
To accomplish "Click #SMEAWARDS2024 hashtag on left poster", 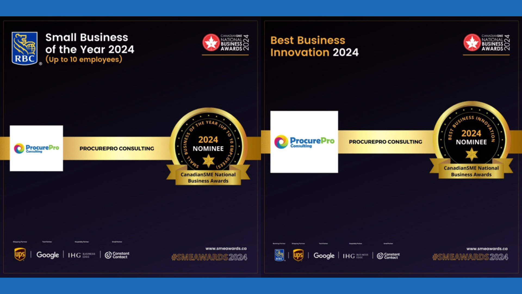I will coord(209,257).
